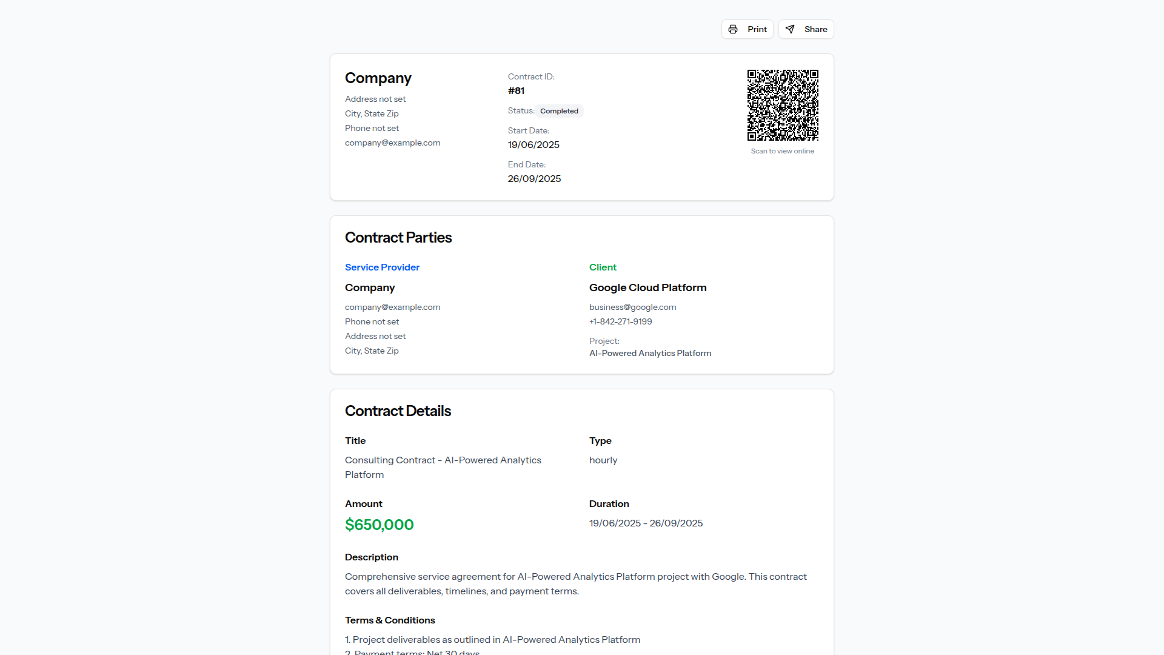Click the AI-Powered Analytics Platform project name
Screen dimensions: 1164x655
[650, 353]
